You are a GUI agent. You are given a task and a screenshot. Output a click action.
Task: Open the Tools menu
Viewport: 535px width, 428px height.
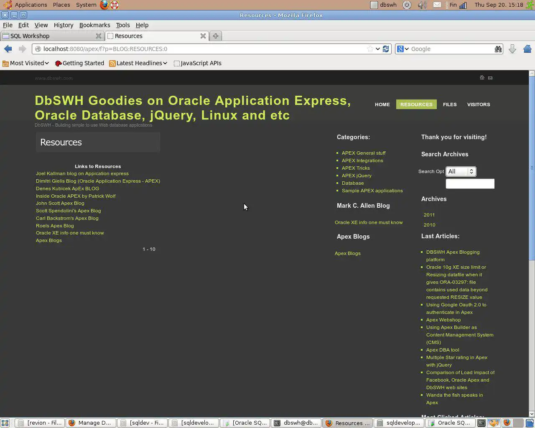tap(123, 25)
